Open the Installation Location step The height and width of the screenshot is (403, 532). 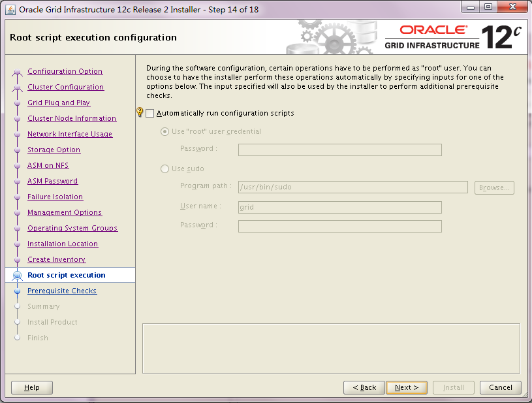(x=63, y=244)
